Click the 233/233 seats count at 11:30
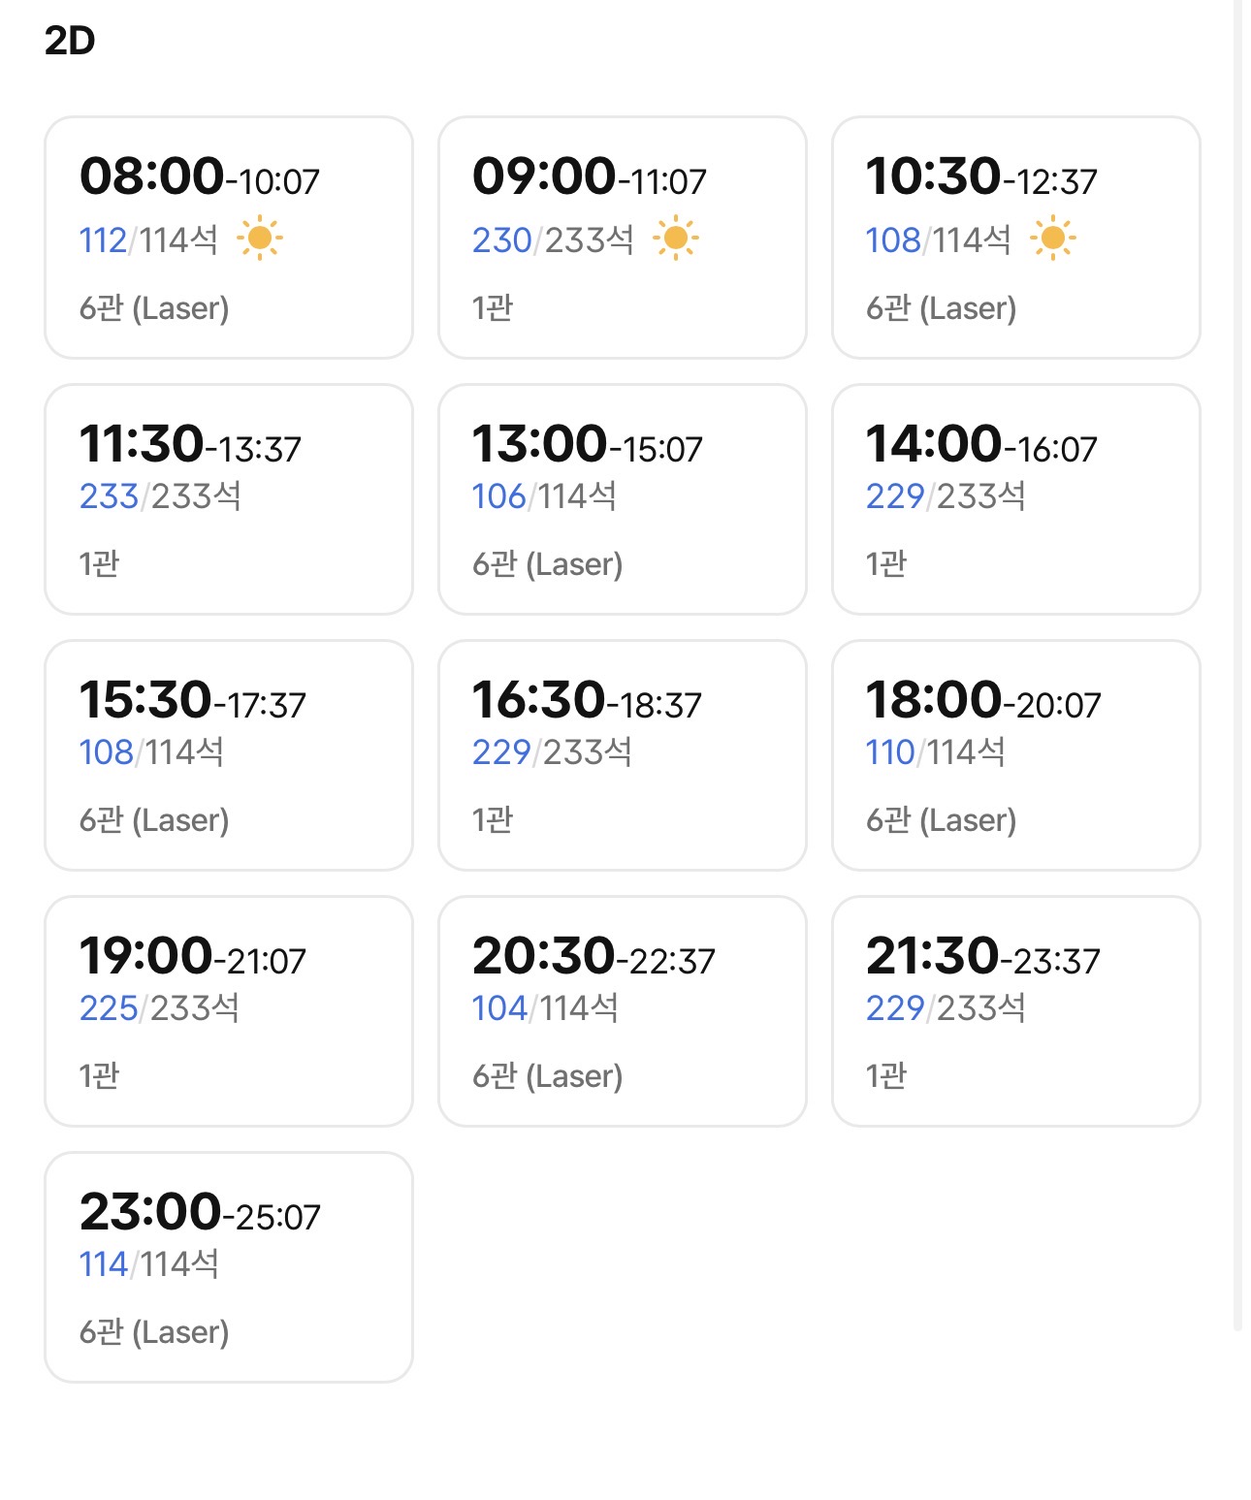Image resolution: width=1251 pixels, height=1500 pixels. (x=160, y=496)
